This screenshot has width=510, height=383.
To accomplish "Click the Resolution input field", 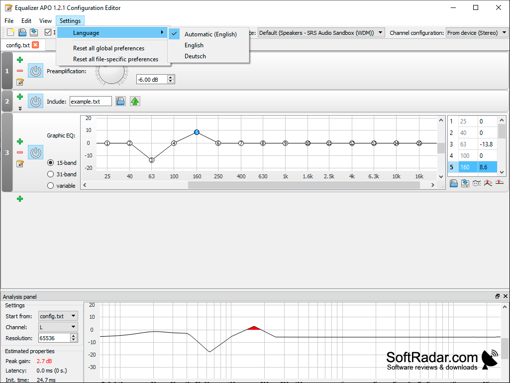I will [x=54, y=338].
